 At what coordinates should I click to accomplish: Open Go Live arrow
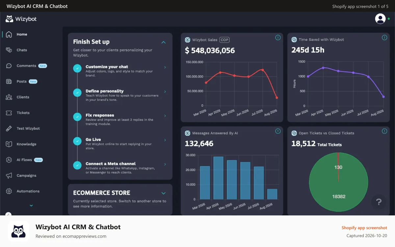click(x=165, y=140)
